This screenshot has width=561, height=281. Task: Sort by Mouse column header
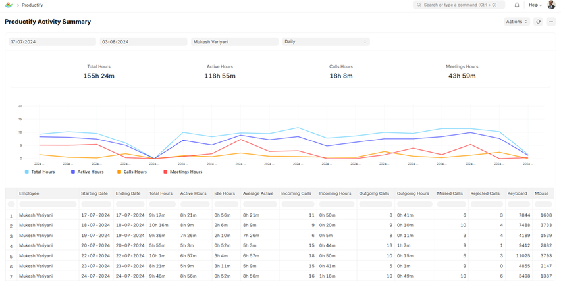543,193
